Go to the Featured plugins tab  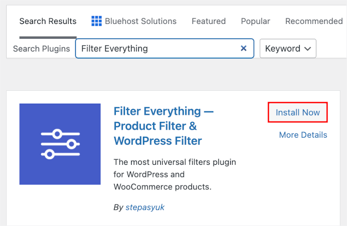coord(208,21)
